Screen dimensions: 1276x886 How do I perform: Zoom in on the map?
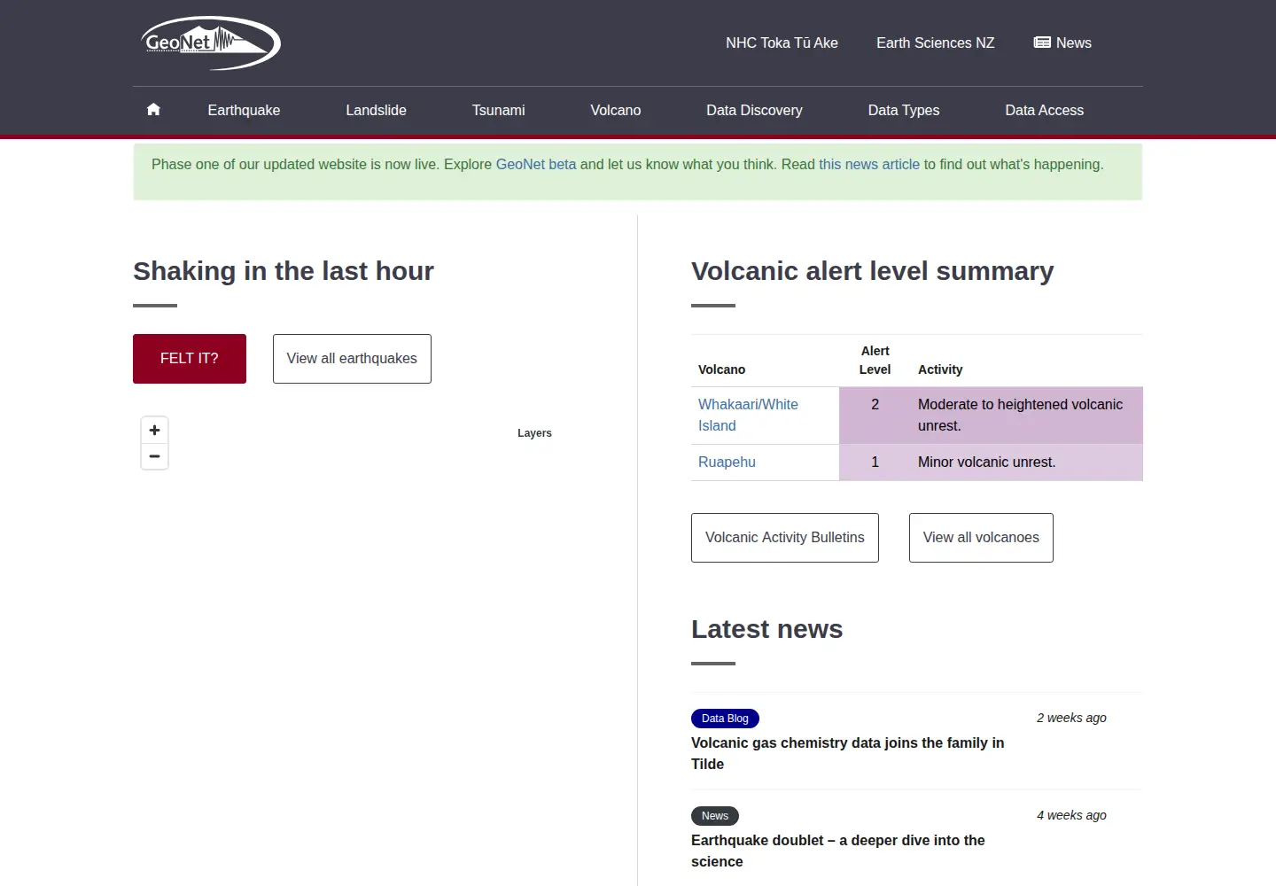click(154, 430)
